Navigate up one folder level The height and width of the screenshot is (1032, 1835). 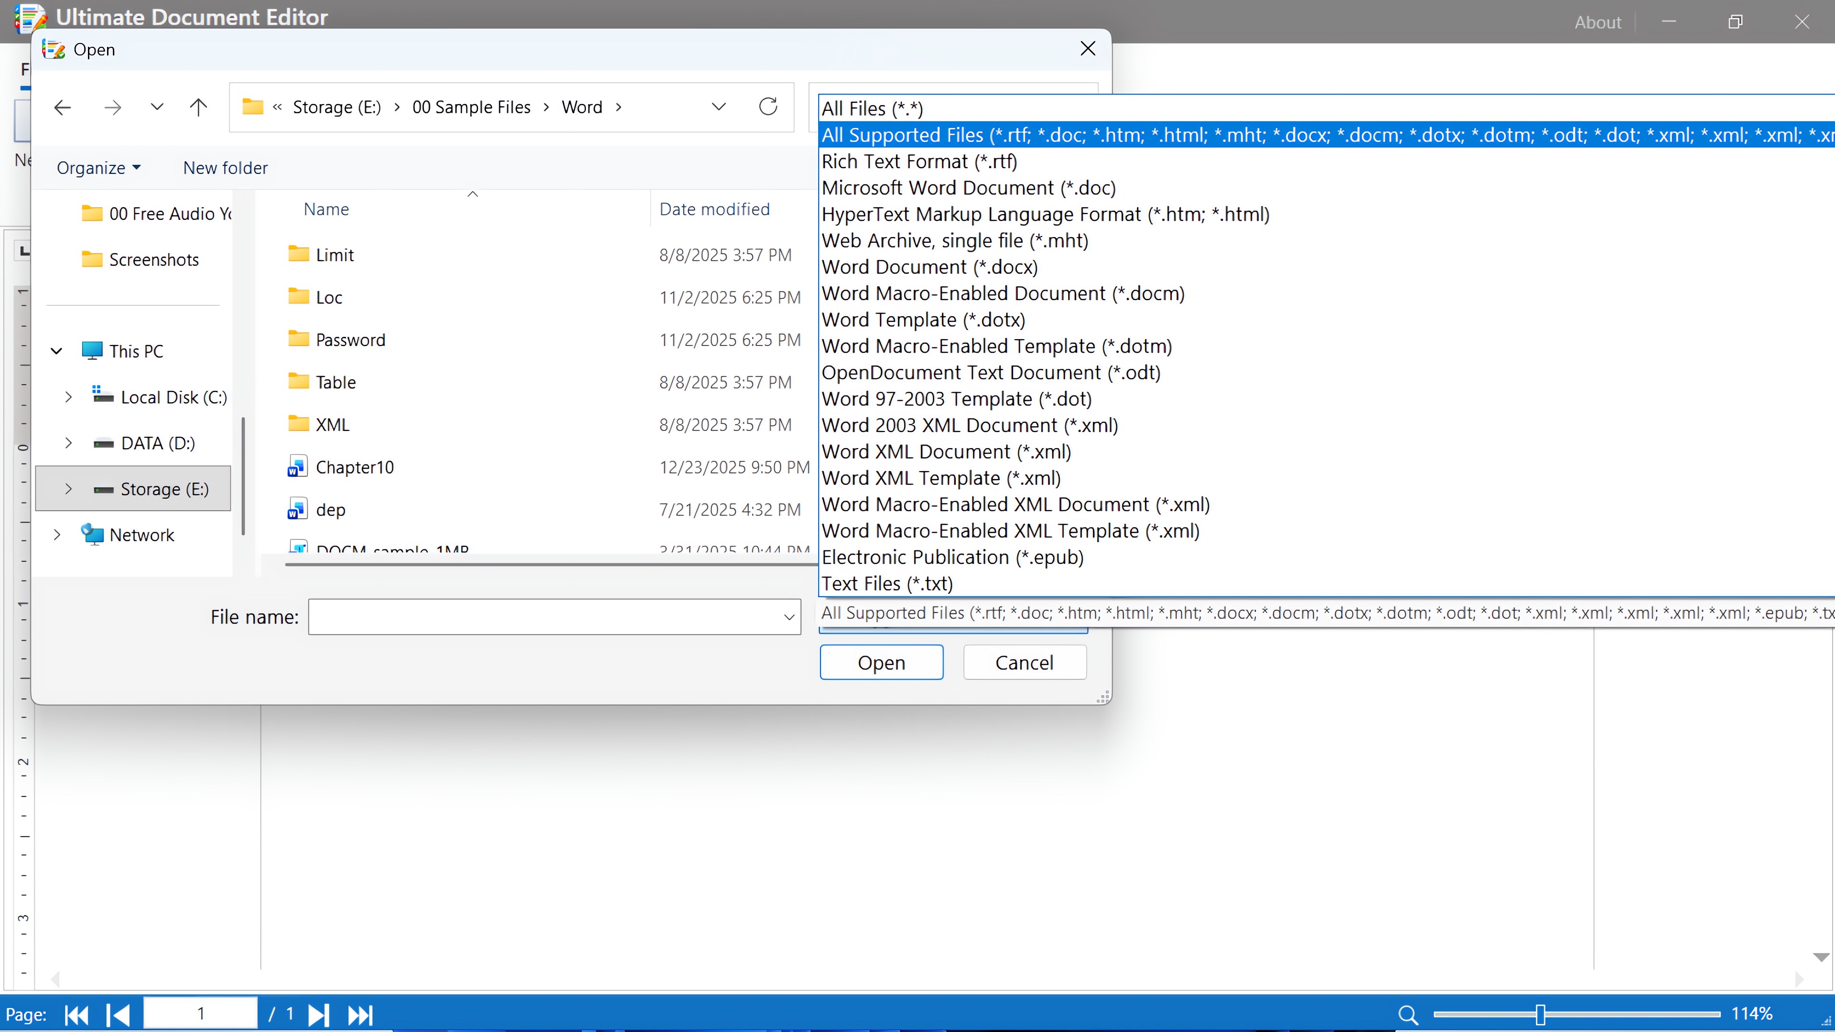point(198,107)
